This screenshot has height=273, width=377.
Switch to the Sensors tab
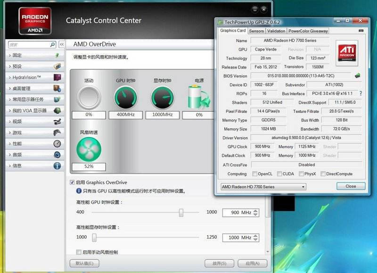256,31
